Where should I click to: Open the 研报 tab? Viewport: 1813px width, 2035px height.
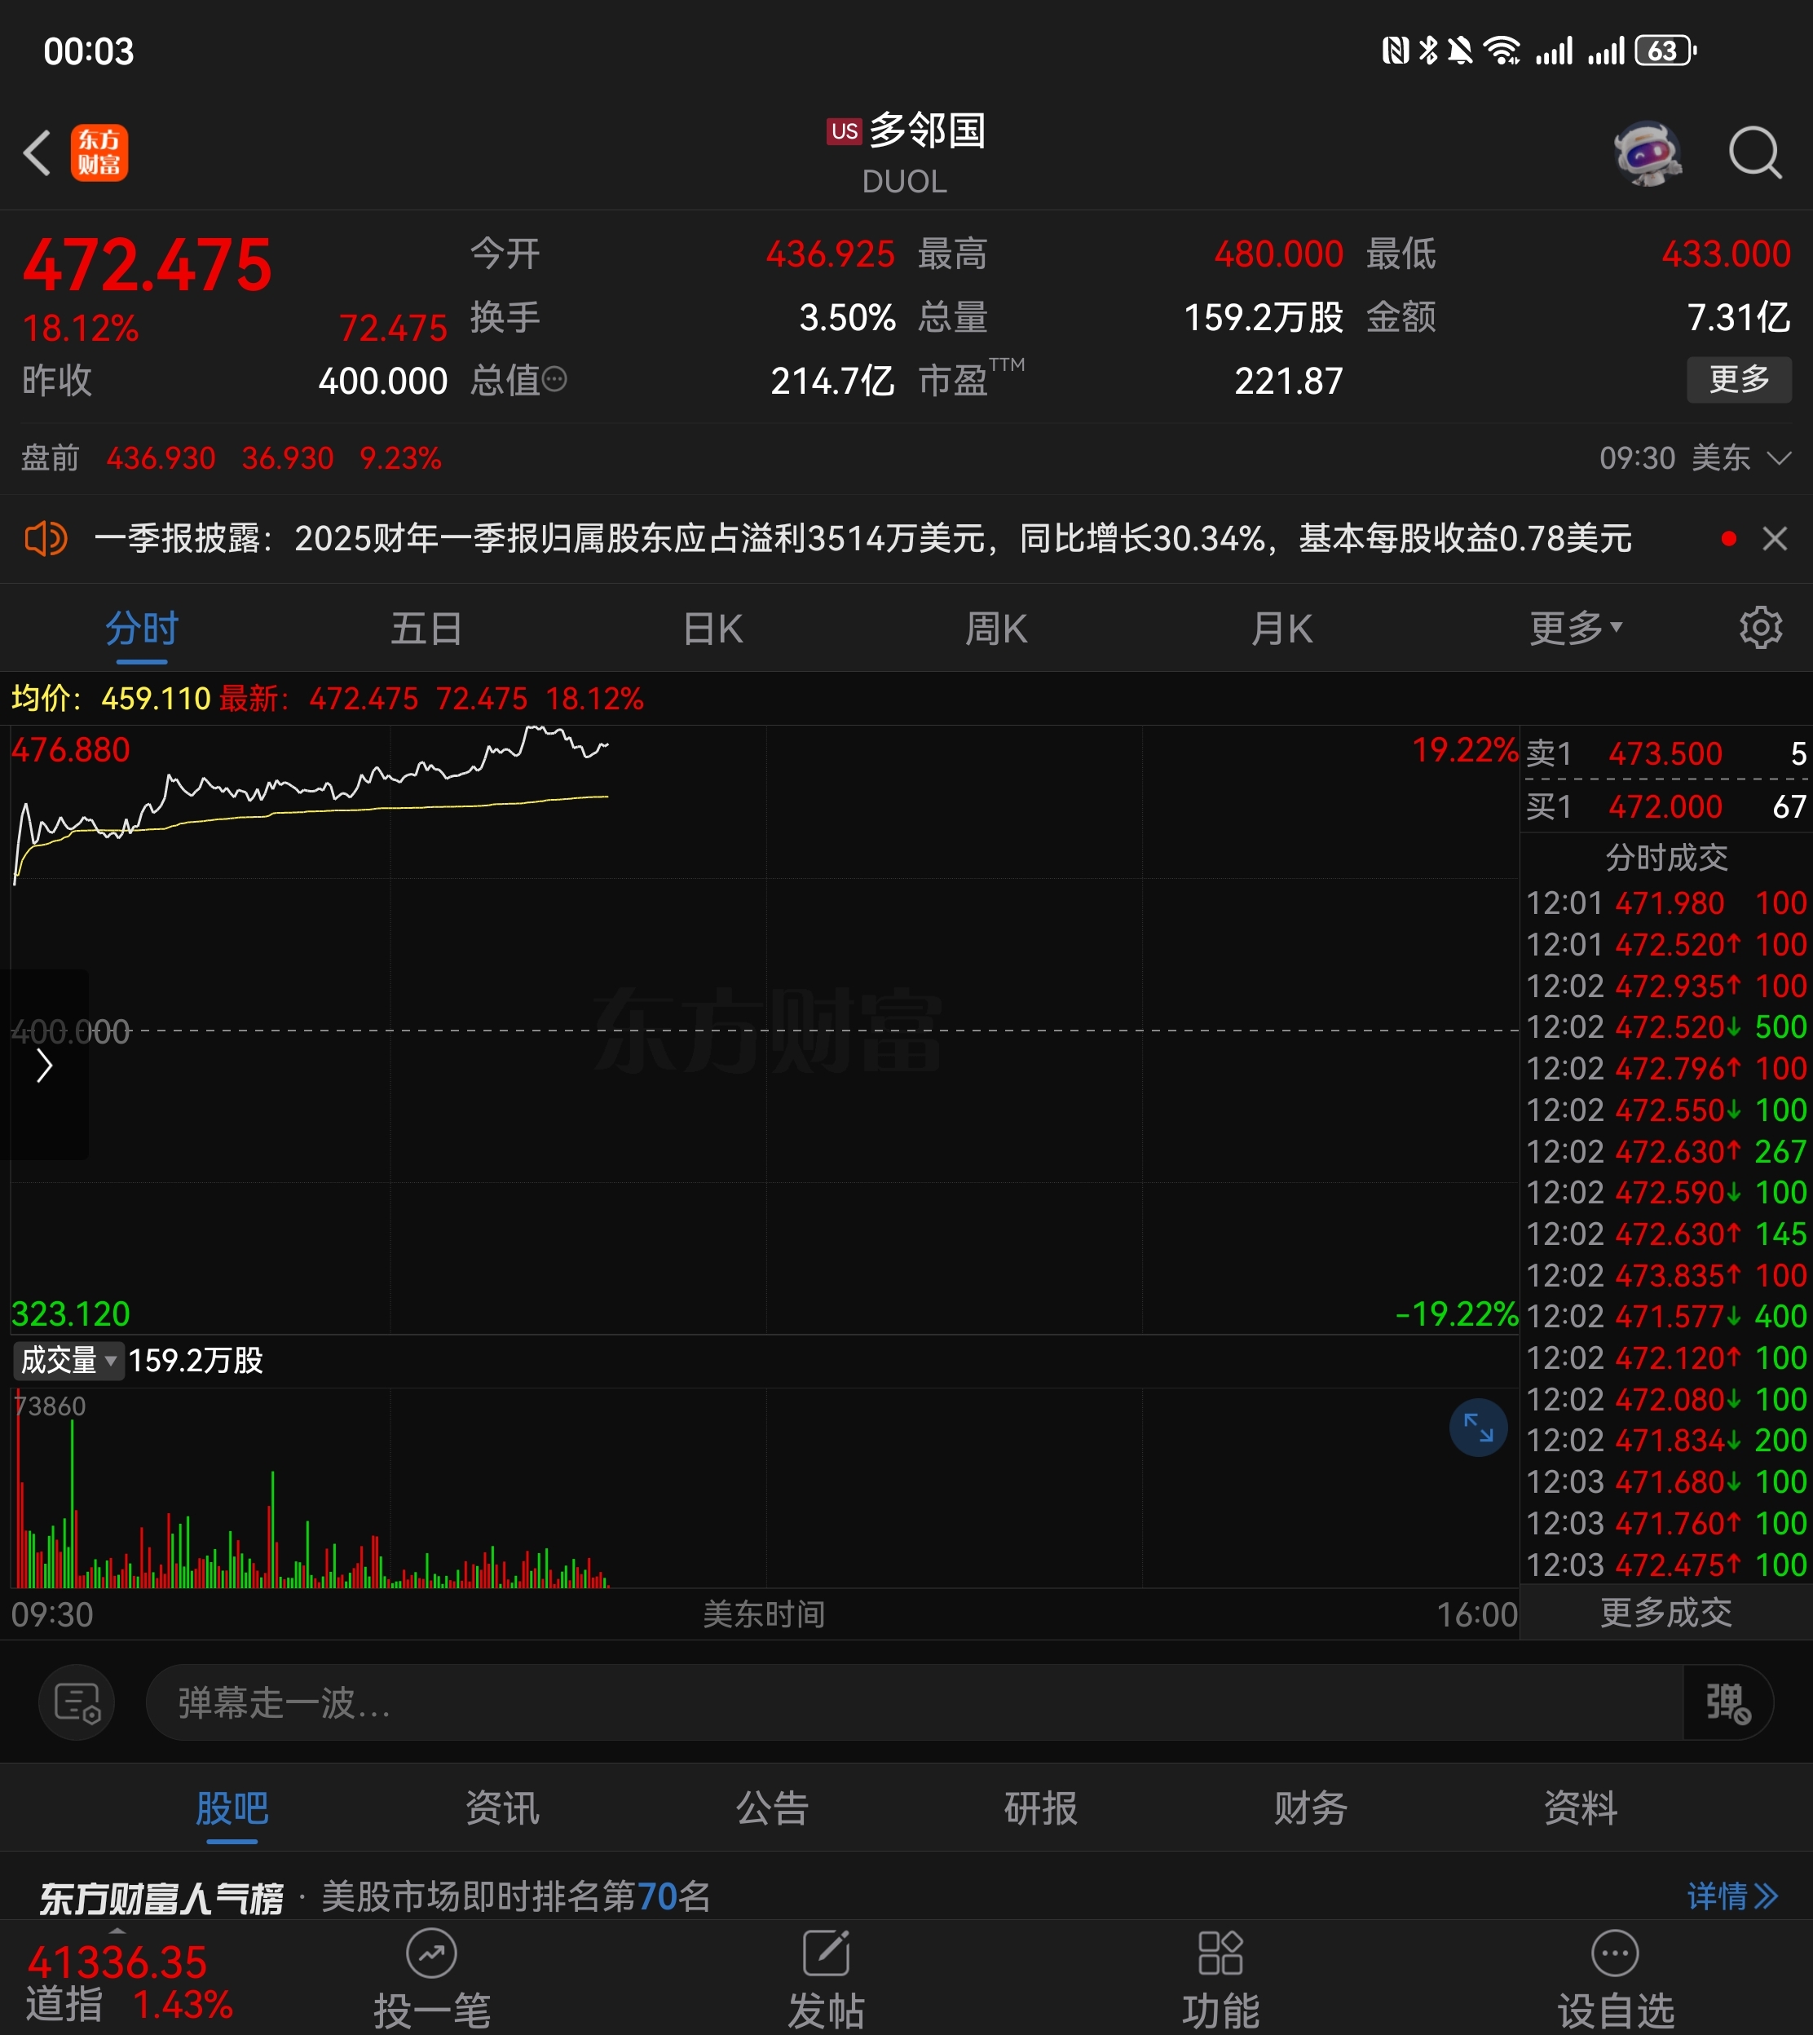(1041, 1809)
